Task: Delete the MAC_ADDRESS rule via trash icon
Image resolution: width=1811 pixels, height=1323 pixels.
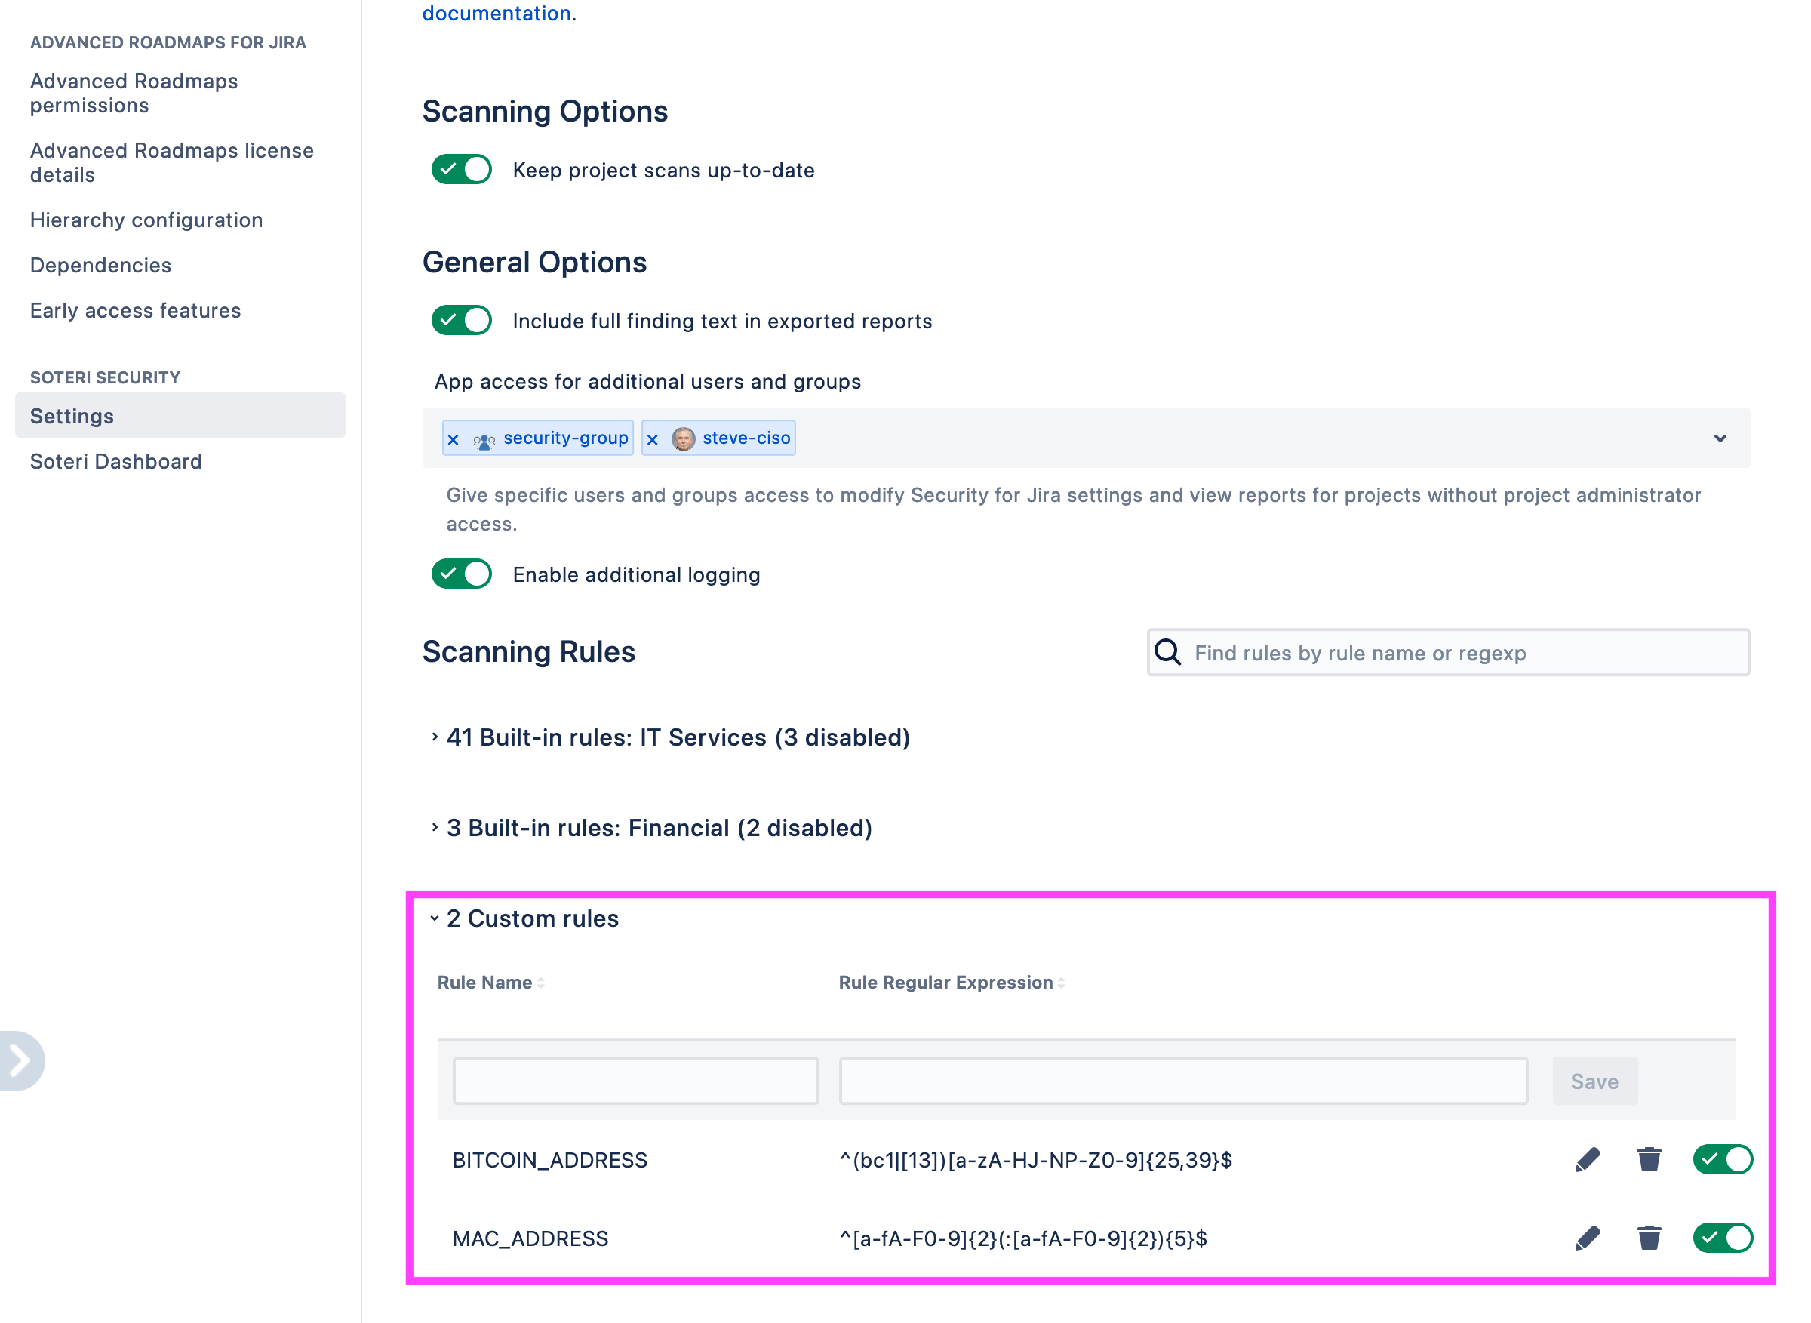Action: click(1649, 1238)
